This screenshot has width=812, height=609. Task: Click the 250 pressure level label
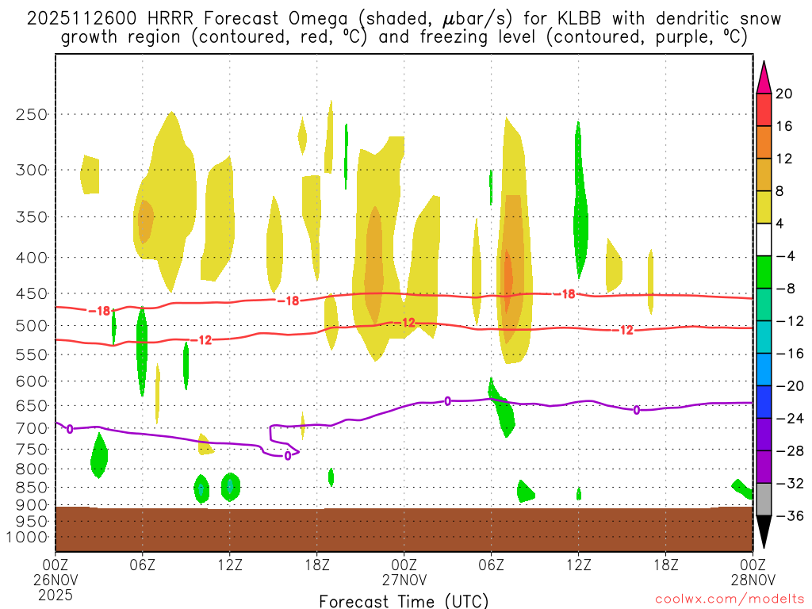pyautogui.click(x=32, y=114)
